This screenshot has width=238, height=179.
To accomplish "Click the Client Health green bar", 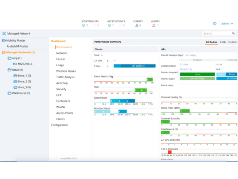I will (150, 80).
